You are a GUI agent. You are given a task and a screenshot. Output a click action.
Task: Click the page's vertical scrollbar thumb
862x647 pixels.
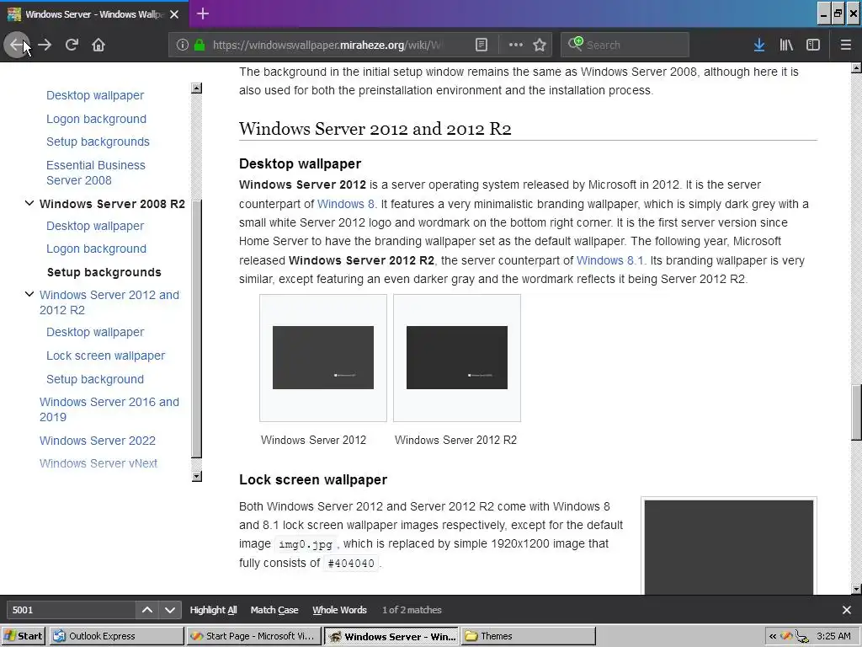[856, 412]
